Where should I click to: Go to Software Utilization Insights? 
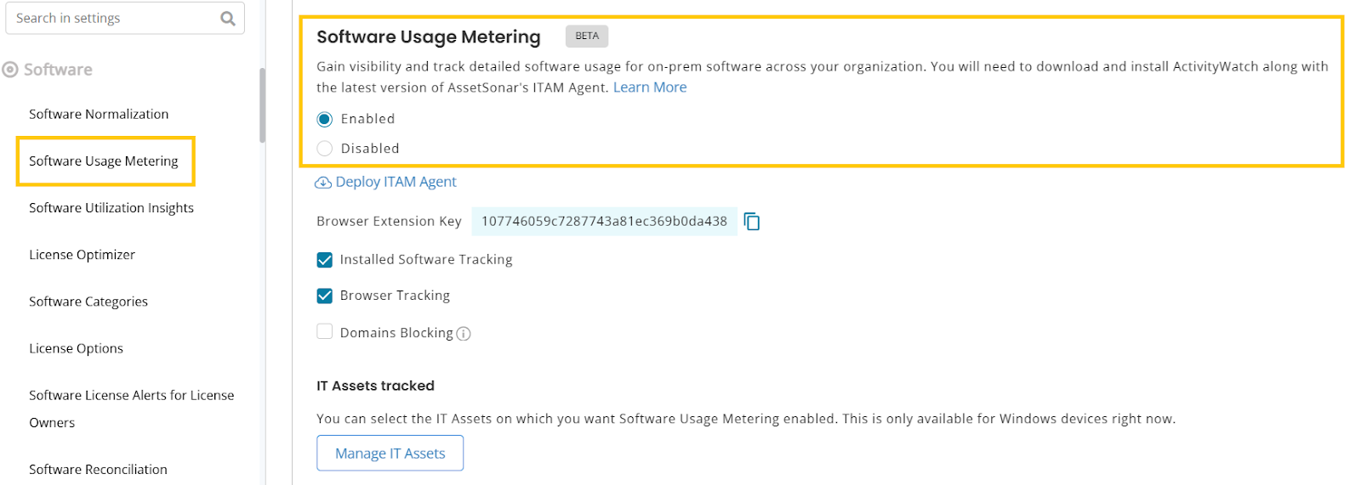pos(111,207)
